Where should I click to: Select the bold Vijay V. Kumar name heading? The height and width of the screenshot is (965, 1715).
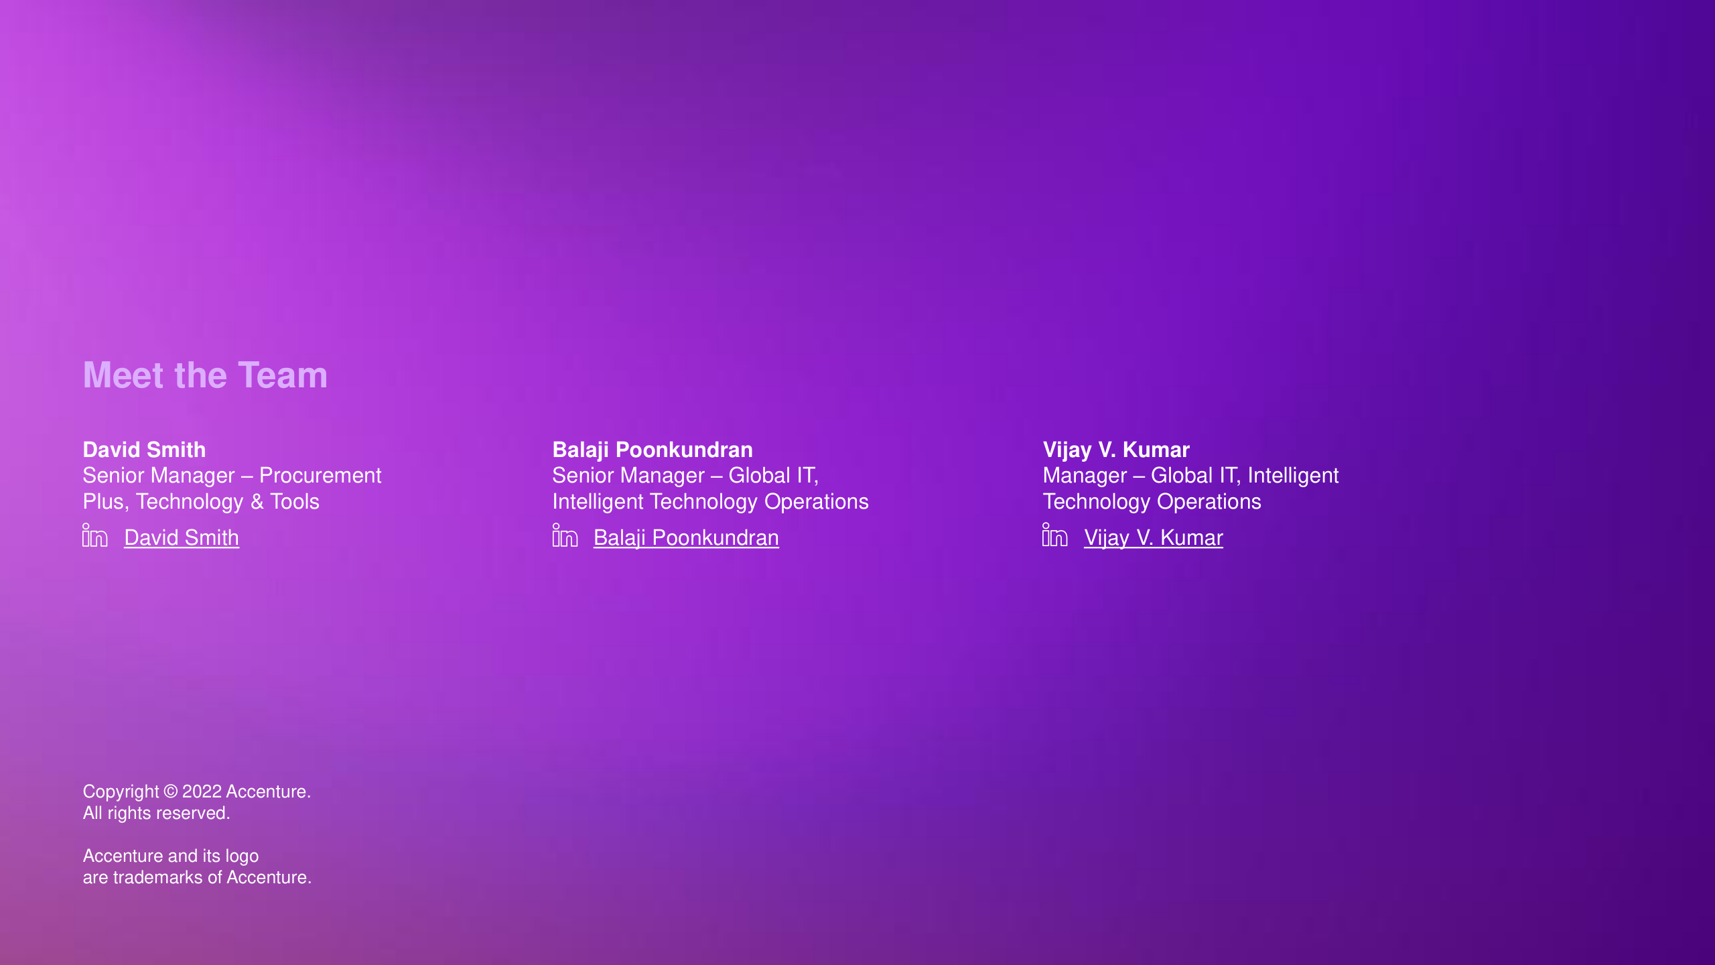(x=1116, y=450)
